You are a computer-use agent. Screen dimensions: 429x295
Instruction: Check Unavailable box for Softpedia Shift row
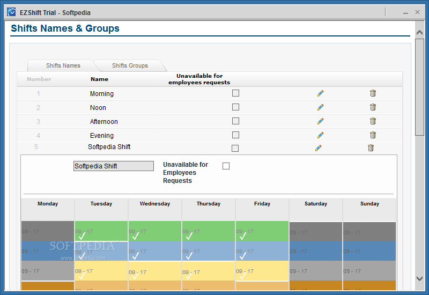point(235,148)
